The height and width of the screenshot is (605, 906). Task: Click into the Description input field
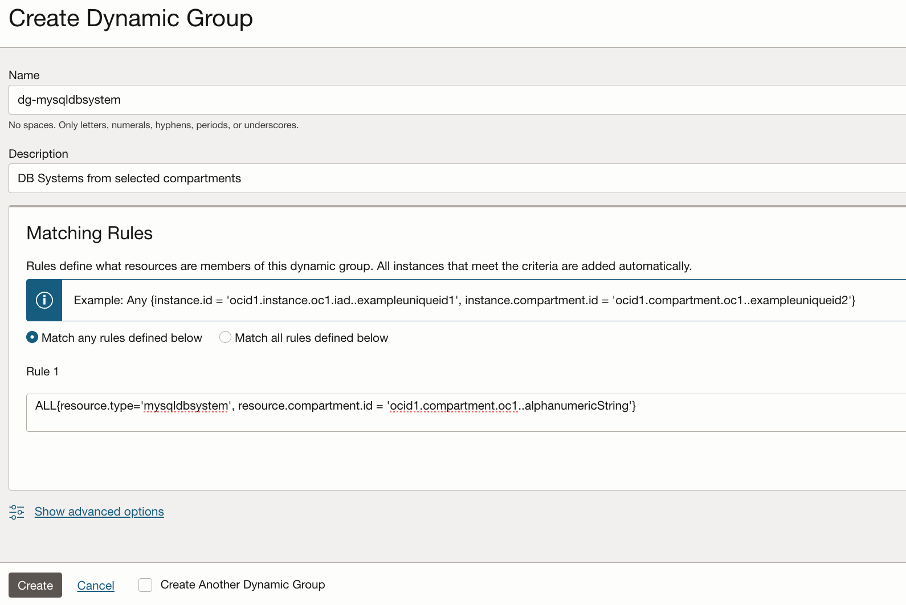(456, 178)
